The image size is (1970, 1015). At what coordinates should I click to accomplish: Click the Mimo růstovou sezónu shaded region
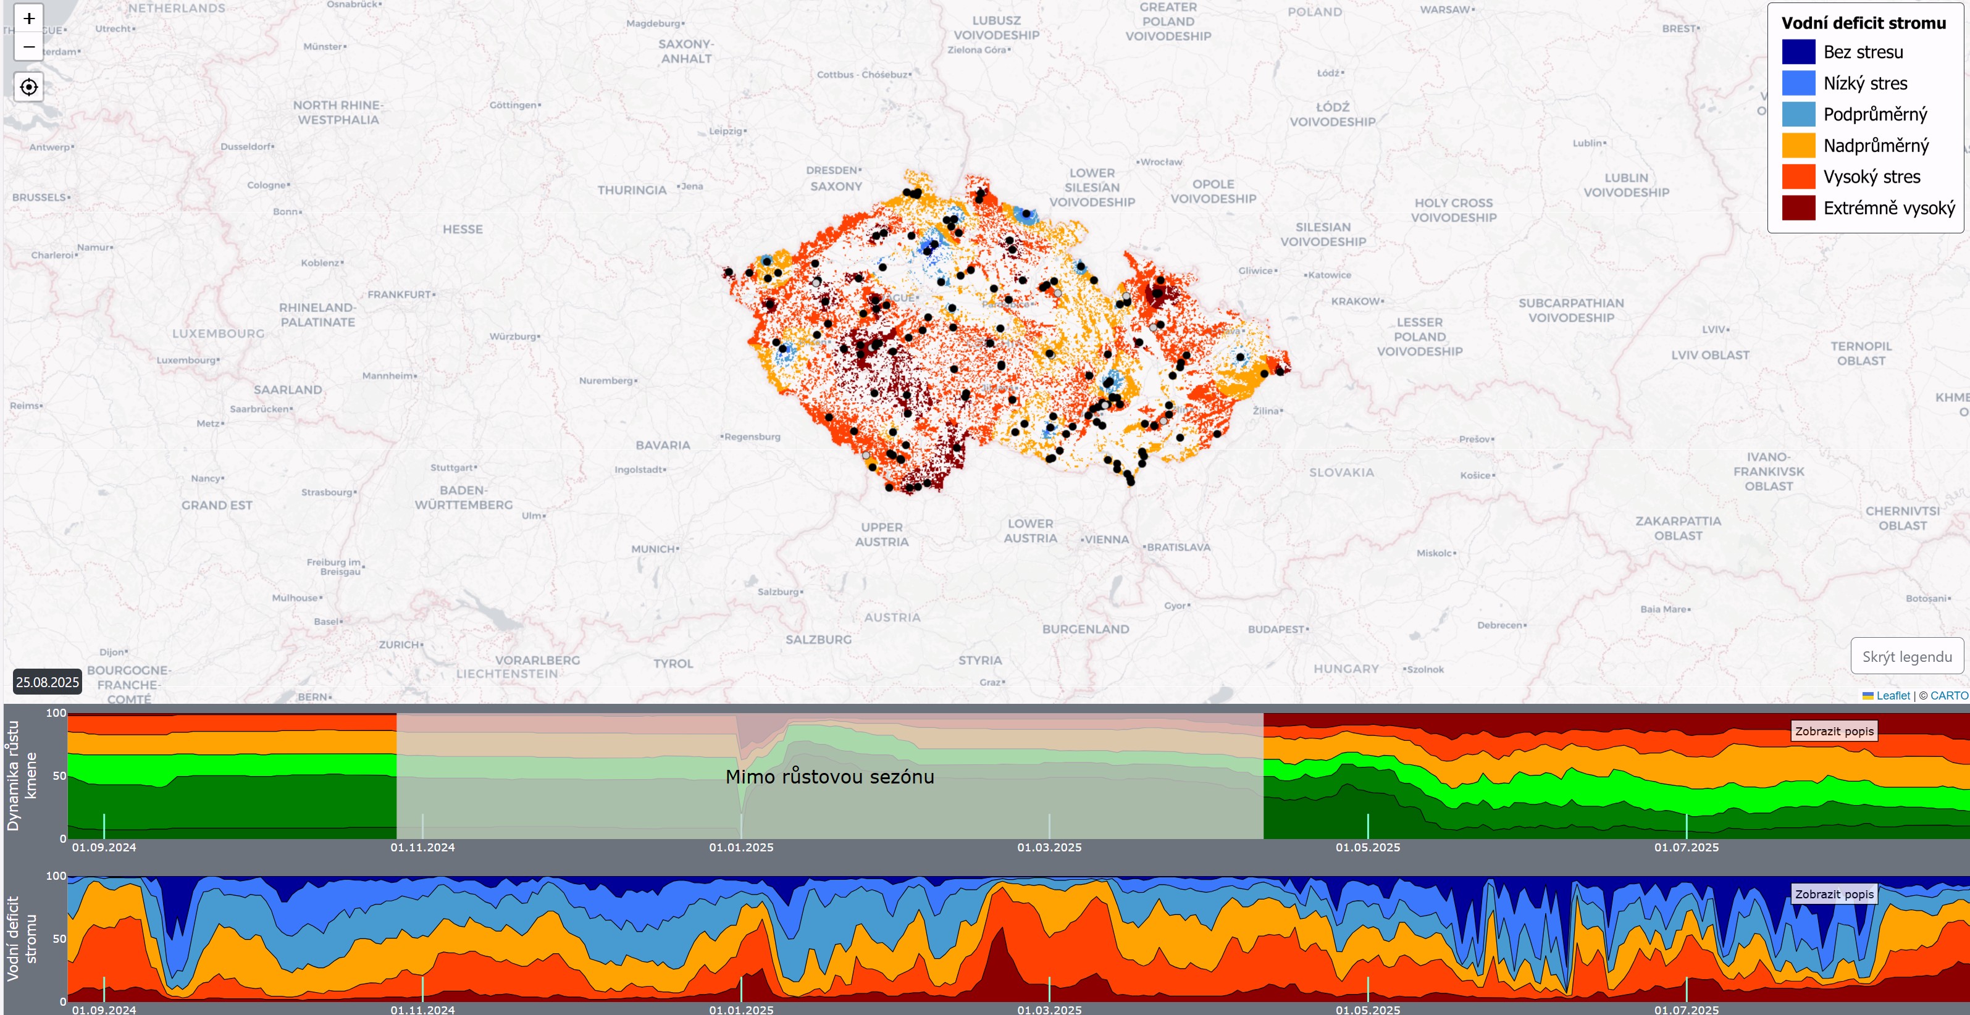tap(830, 777)
